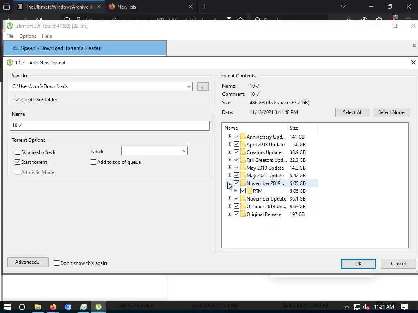Select the May 2019 Update row name
The height and width of the screenshot is (313, 418).
pyautogui.click(x=265, y=168)
